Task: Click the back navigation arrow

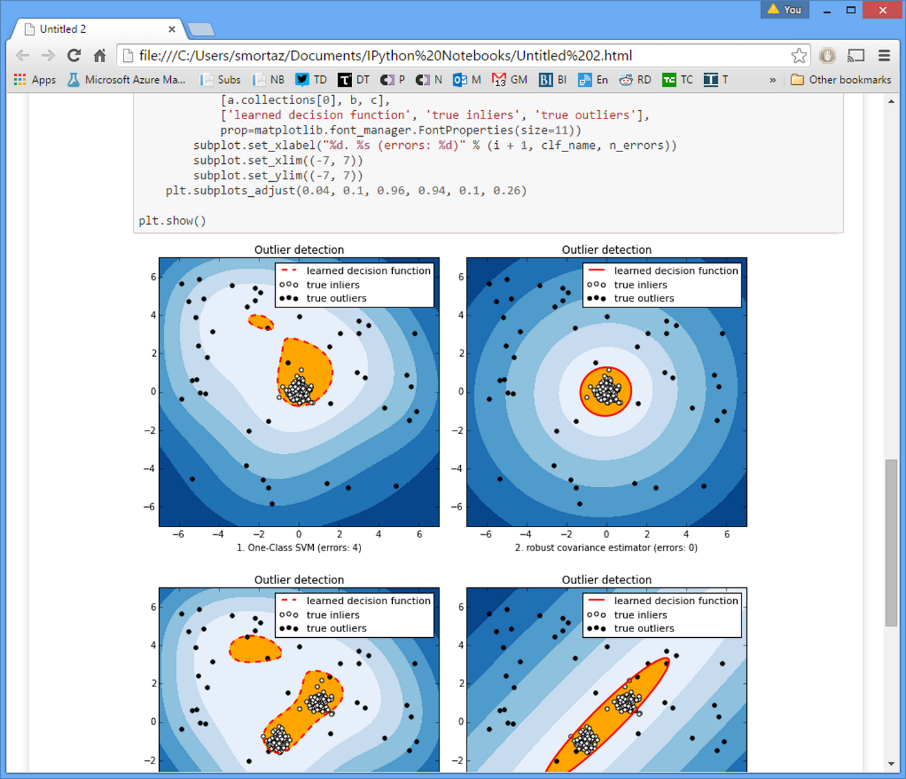Action: tap(22, 55)
